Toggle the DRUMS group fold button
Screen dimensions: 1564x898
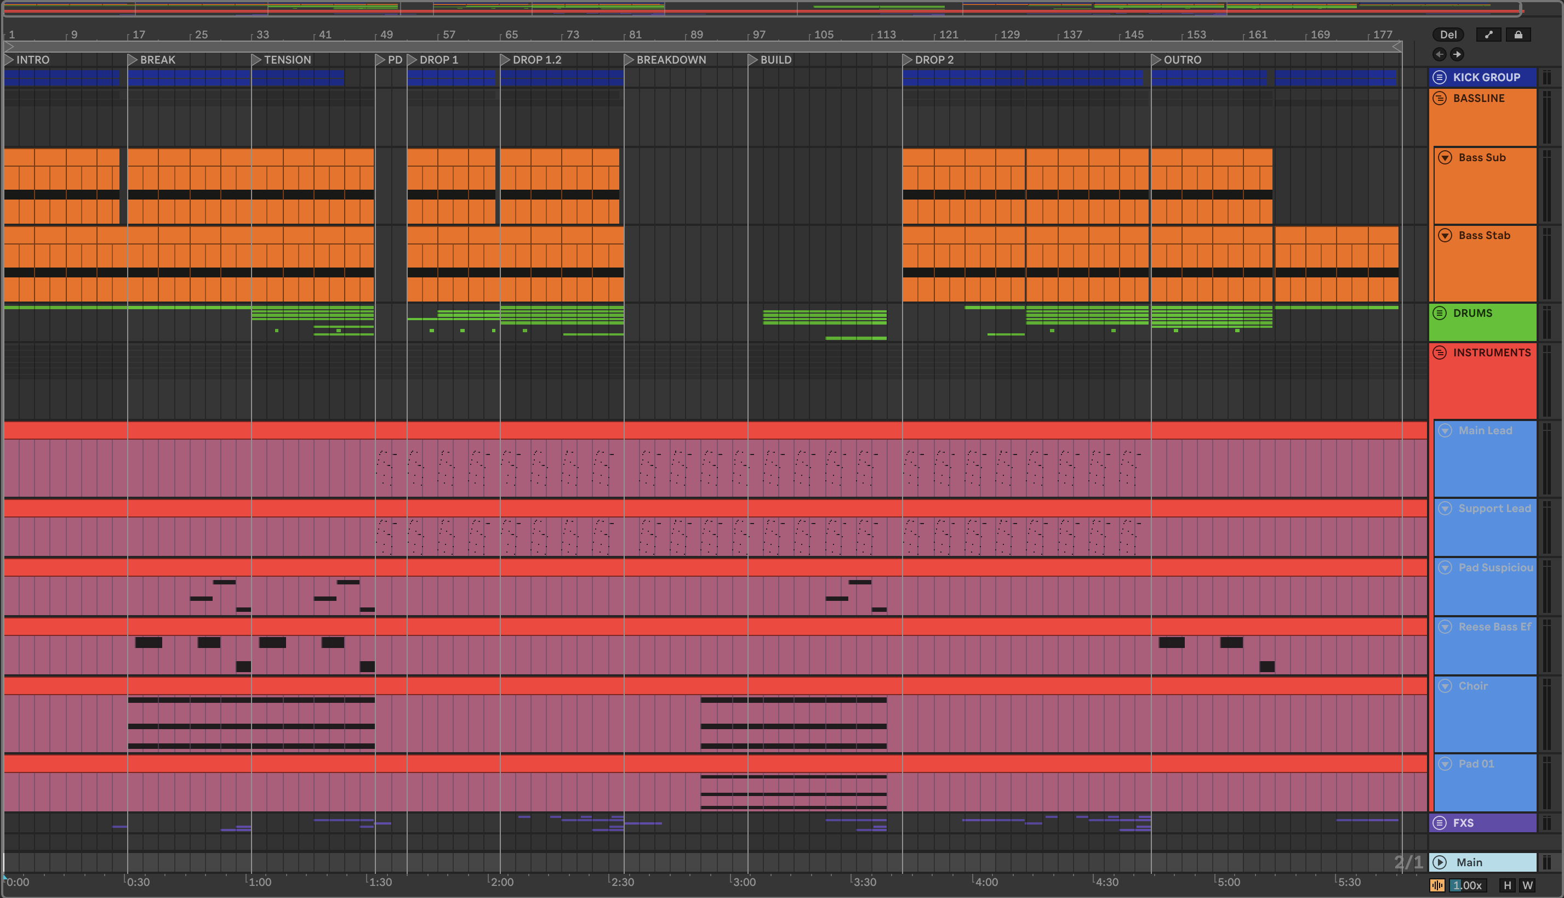tap(1440, 314)
